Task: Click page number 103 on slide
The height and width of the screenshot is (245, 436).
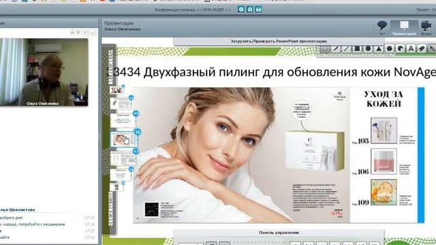Action: tap(363, 141)
